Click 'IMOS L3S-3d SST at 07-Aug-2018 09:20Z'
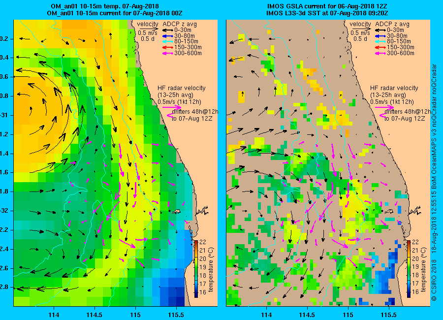Viewport: 443px width, 320px height. tap(327, 13)
